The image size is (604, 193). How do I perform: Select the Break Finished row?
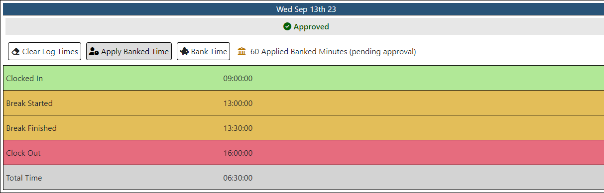[x=304, y=128]
